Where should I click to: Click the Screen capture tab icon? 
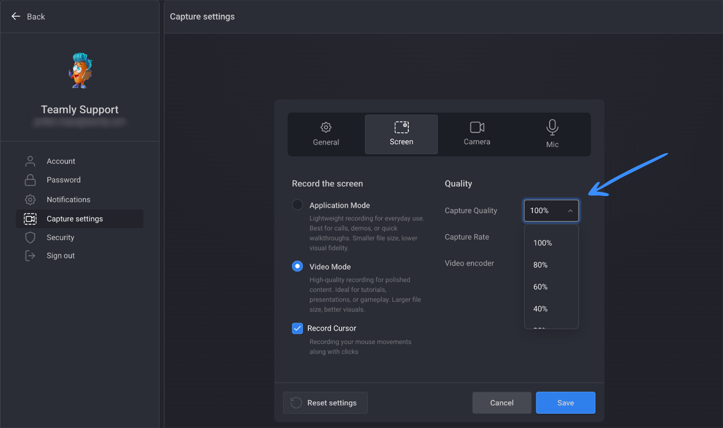pyautogui.click(x=402, y=127)
